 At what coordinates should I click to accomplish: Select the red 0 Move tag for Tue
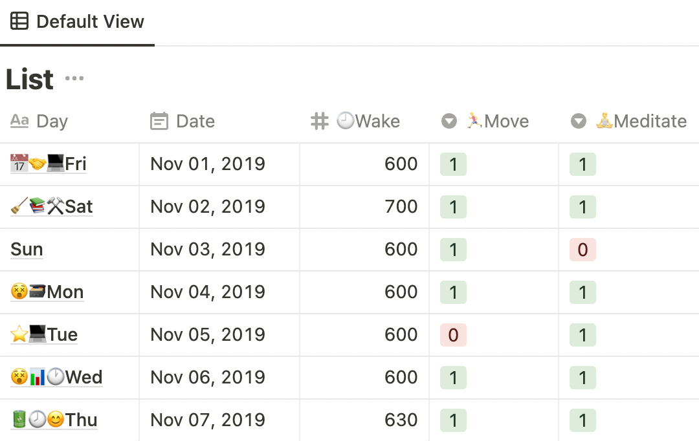[x=453, y=335]
